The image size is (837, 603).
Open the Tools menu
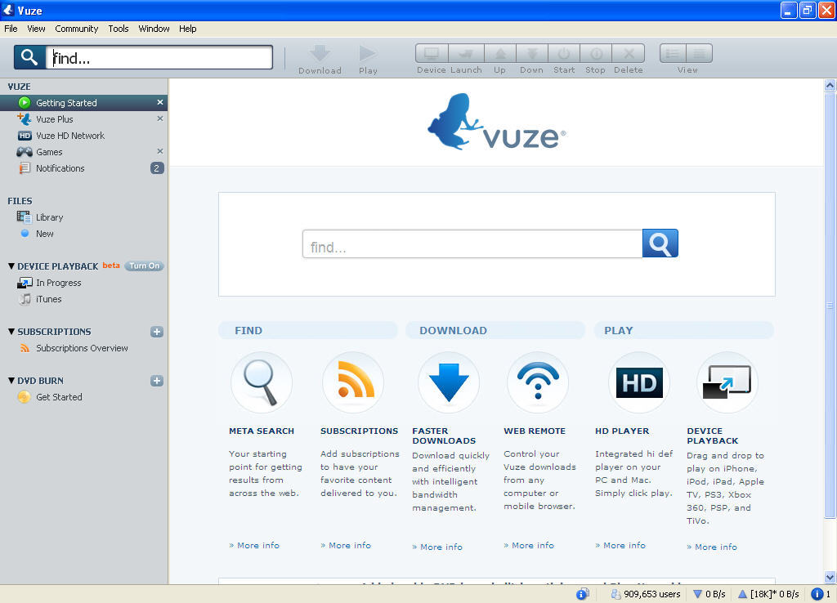tap(118, 29)
